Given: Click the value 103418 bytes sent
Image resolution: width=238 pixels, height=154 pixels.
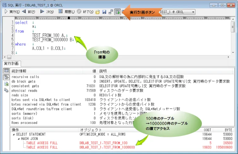Looking at the screenshot, I should (x=90, y=100).
